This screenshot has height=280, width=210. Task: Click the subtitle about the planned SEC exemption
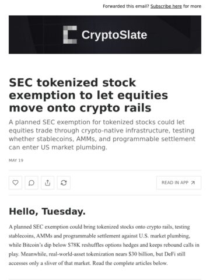(102, 135)
